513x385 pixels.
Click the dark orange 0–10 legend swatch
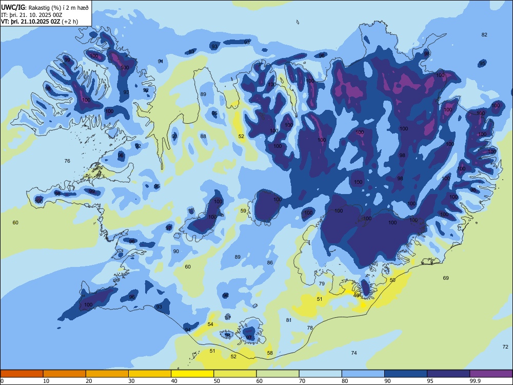click(22, 374)
